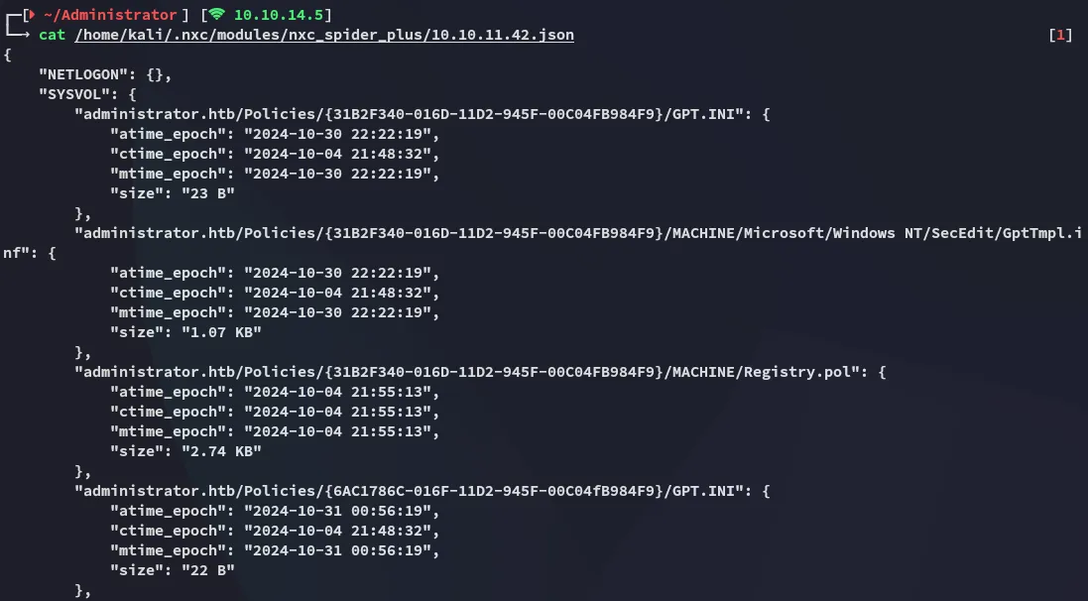Click the prompt arrow before cat
This screenshot has height=601, width=1088.
[x=19, y=36]
